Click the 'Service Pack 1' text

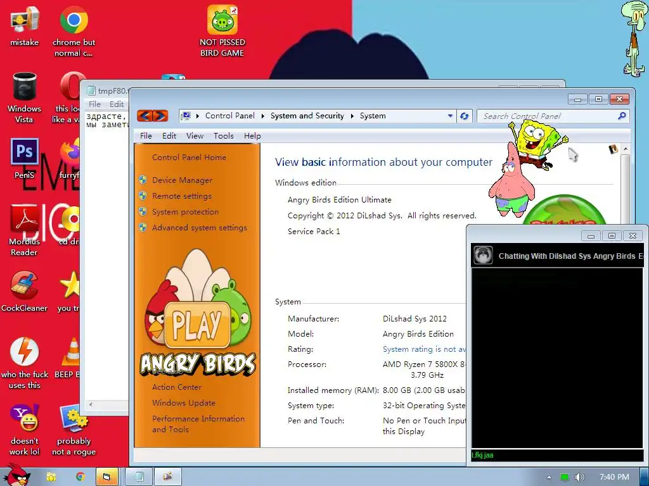tap(314, 232)
